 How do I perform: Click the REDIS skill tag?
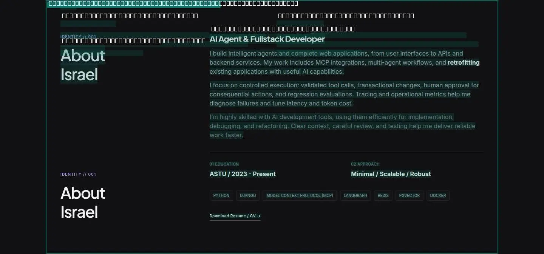383,195
